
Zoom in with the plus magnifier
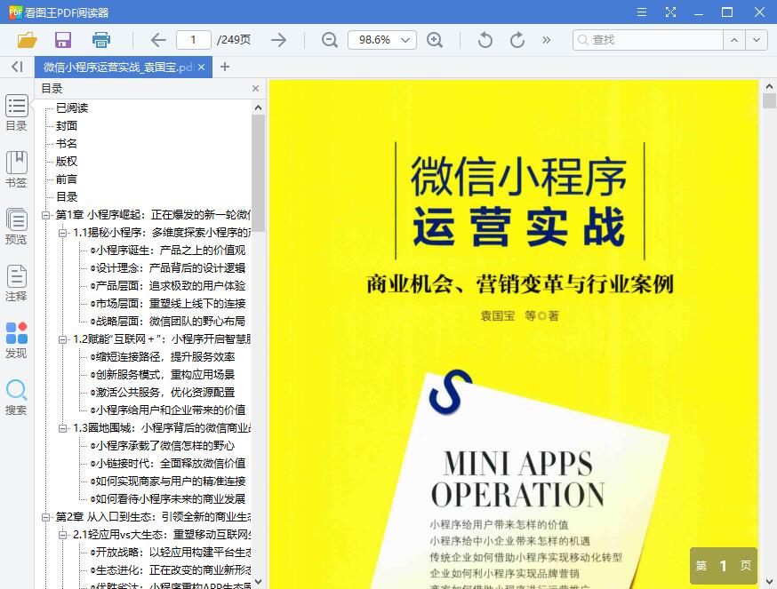435,40
